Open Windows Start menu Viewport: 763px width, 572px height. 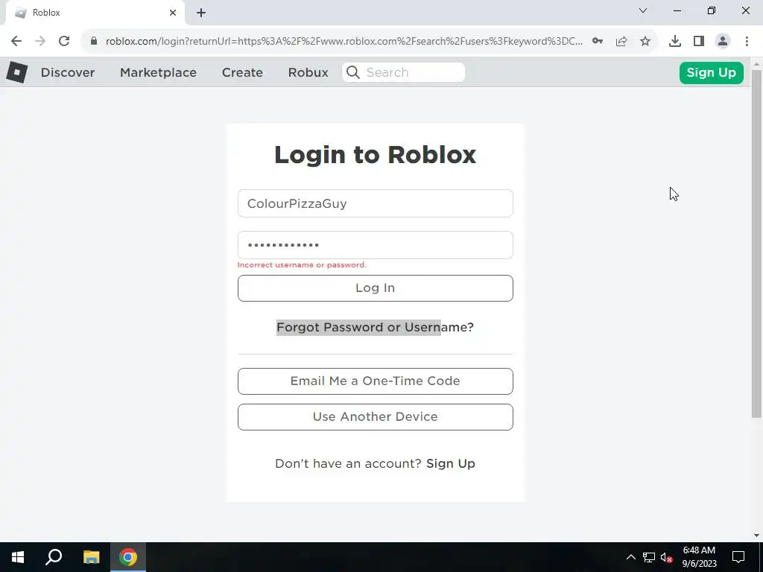18,557
